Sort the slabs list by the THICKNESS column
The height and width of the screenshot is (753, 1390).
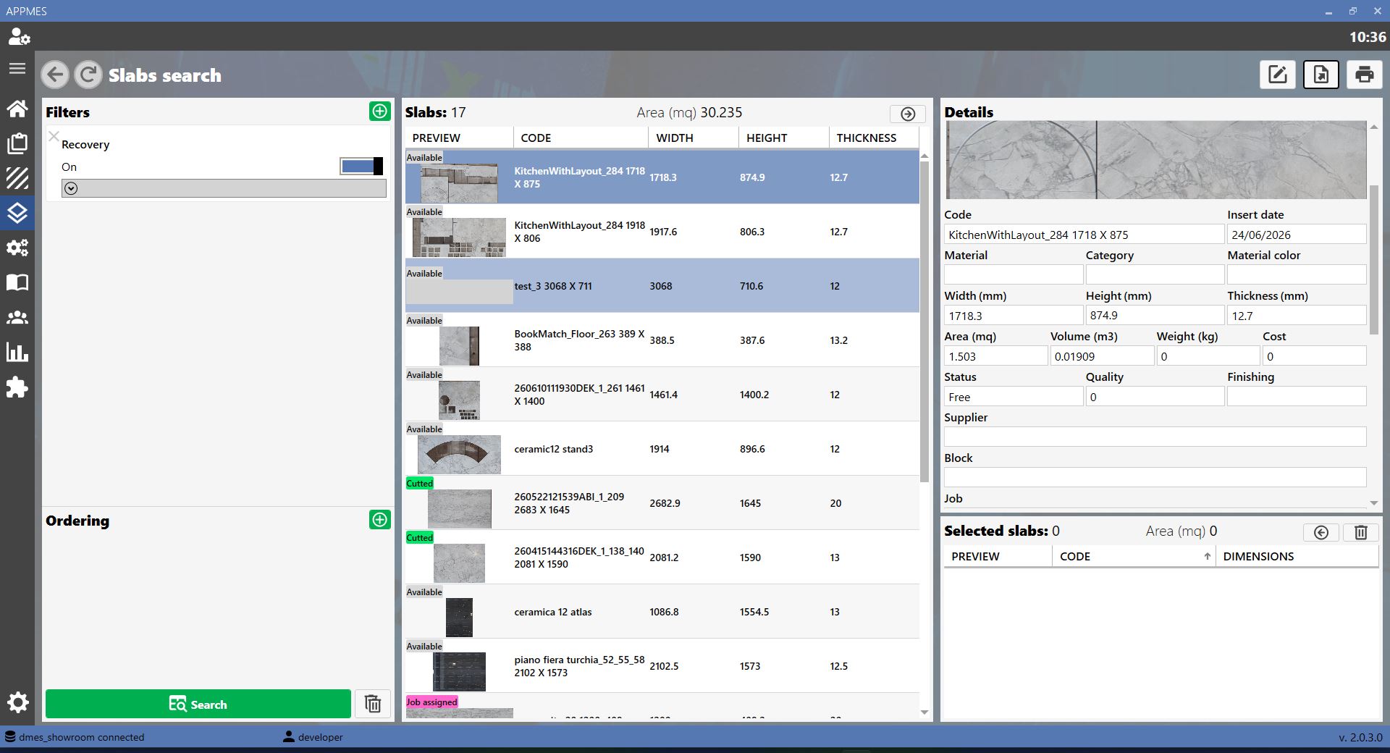click(874, 138)
